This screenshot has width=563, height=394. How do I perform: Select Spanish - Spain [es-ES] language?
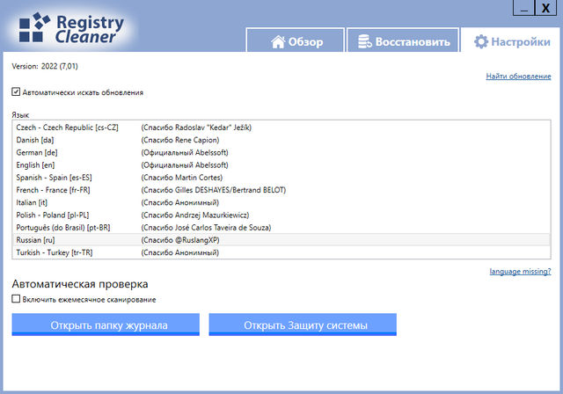[x=281, y=178]
